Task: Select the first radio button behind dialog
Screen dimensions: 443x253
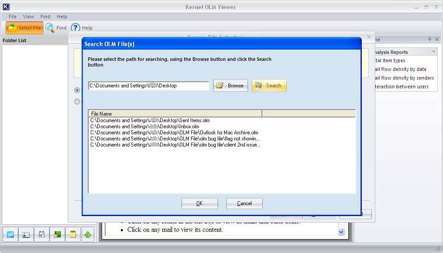Action: (x=77, y=90)
